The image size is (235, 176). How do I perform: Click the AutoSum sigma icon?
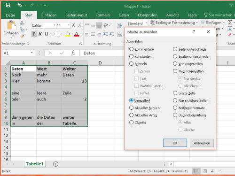[230, 23]
